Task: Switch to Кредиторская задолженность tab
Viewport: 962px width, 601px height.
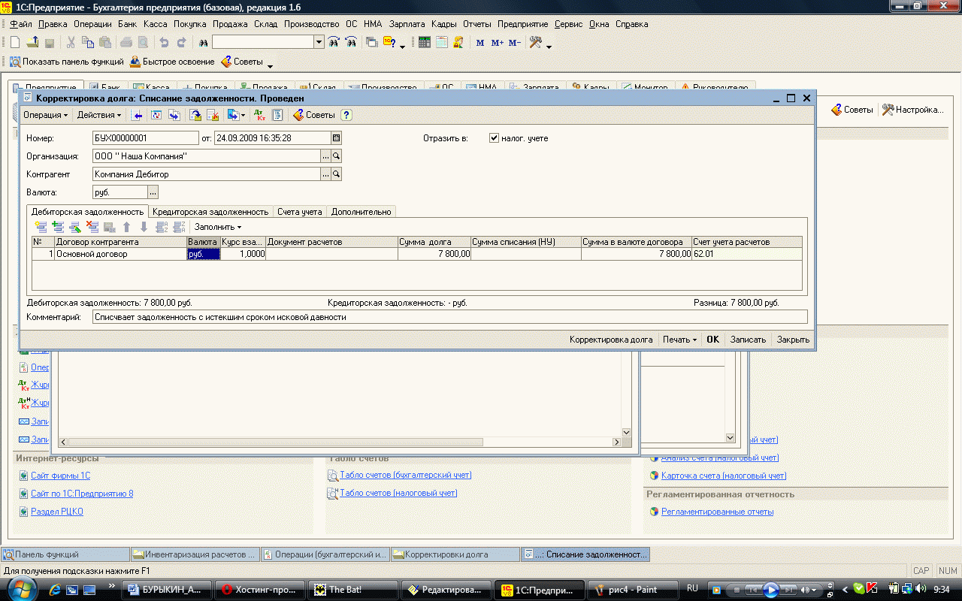Action: click(210, 212)
